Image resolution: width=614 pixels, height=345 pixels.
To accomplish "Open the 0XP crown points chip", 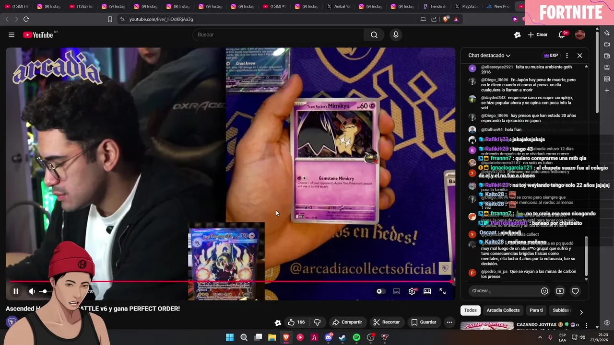I will tap(551, 56).
